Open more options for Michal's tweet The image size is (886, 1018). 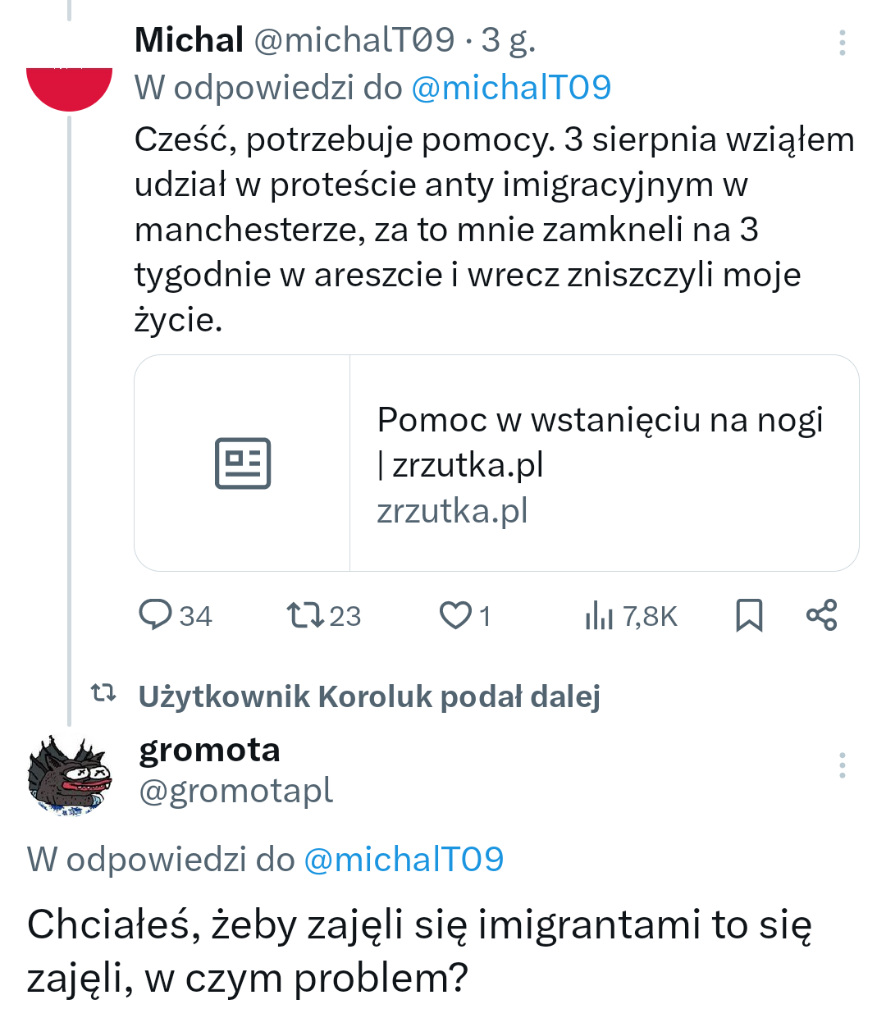click(842, 43)
